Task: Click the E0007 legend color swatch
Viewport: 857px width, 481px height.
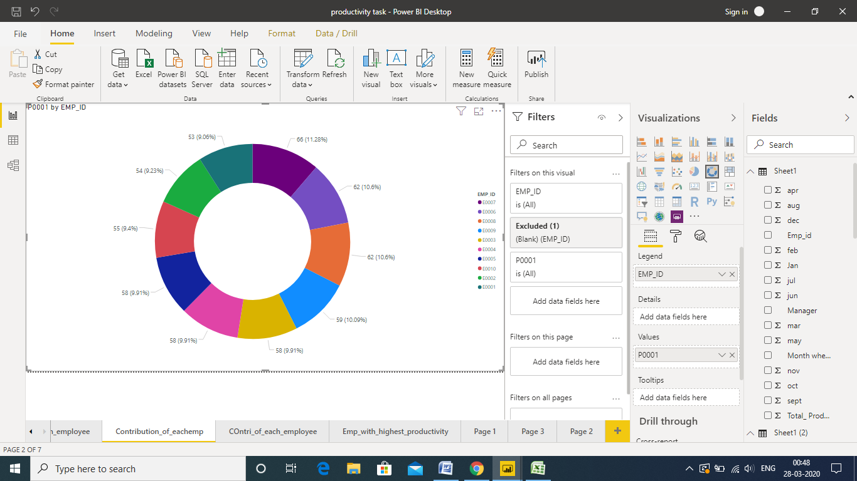Action: [x=481, y=202]
